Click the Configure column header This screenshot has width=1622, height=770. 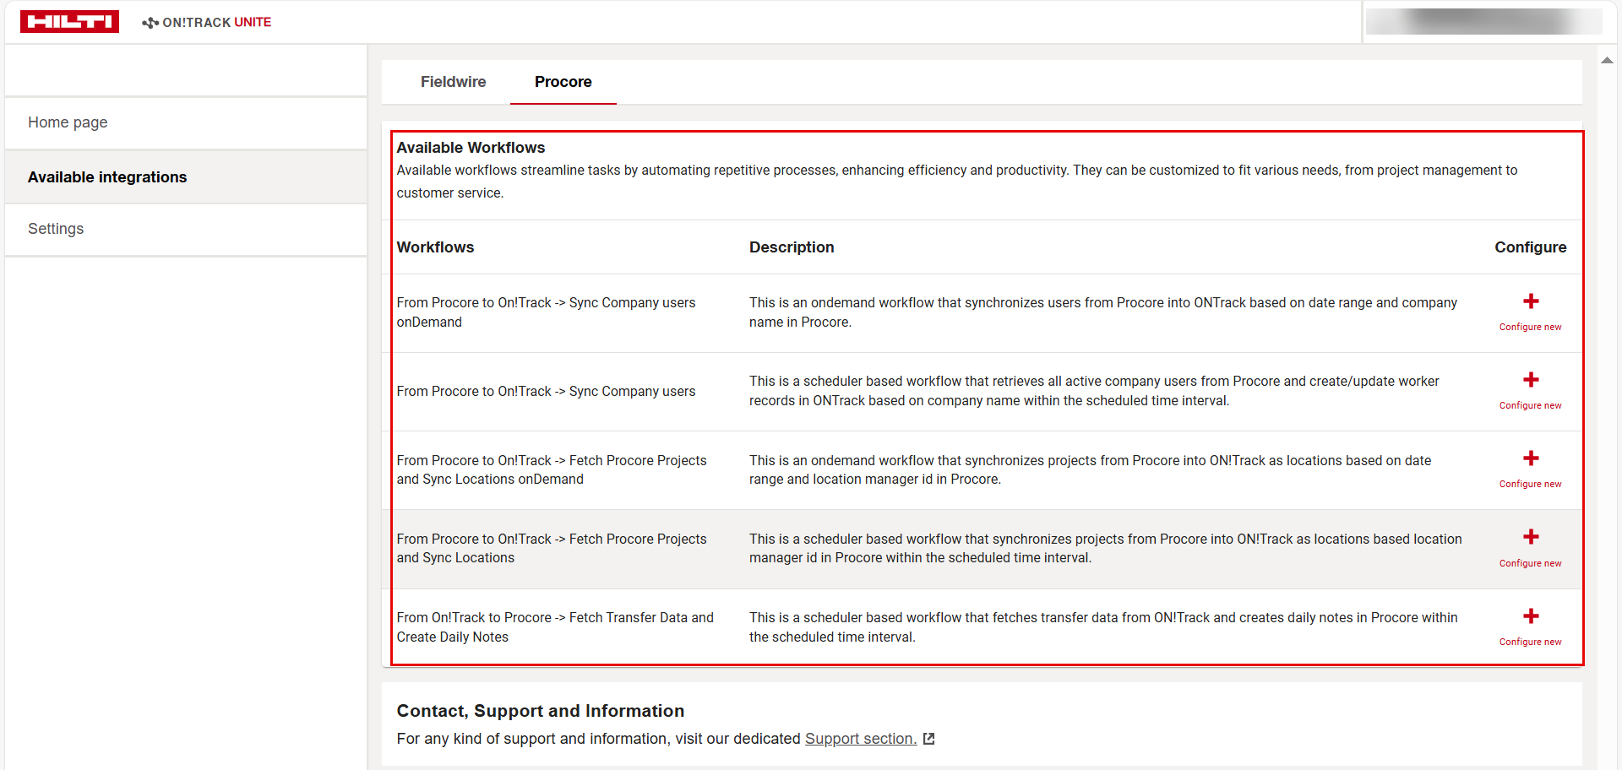pyautogui.click(x=1531, y=247)
